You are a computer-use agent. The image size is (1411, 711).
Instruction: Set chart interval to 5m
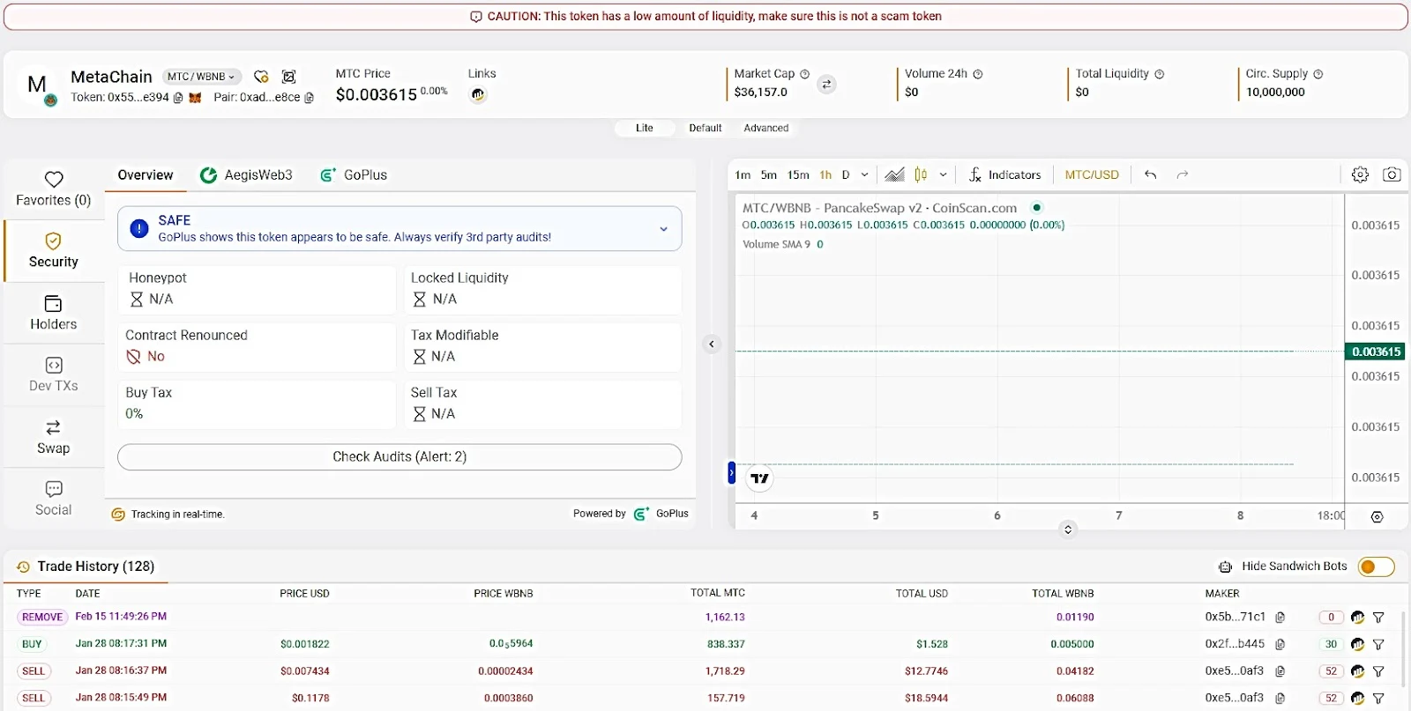(769, 174)
